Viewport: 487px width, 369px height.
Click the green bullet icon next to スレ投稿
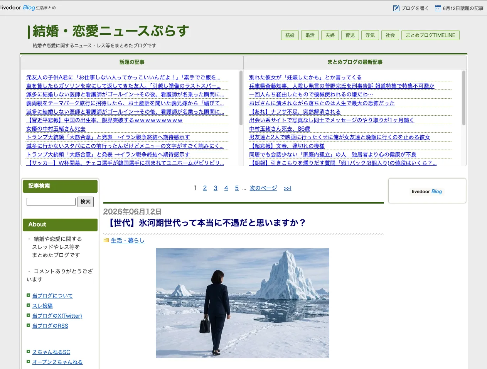[x=28, y=305]
